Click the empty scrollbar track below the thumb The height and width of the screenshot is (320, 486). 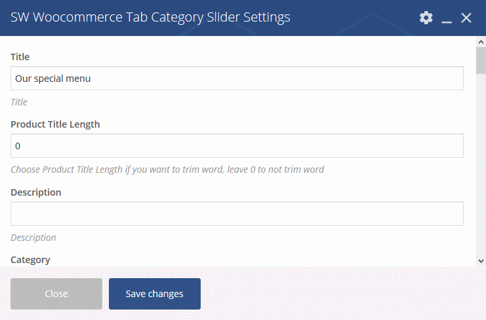(x=481, y=164)
